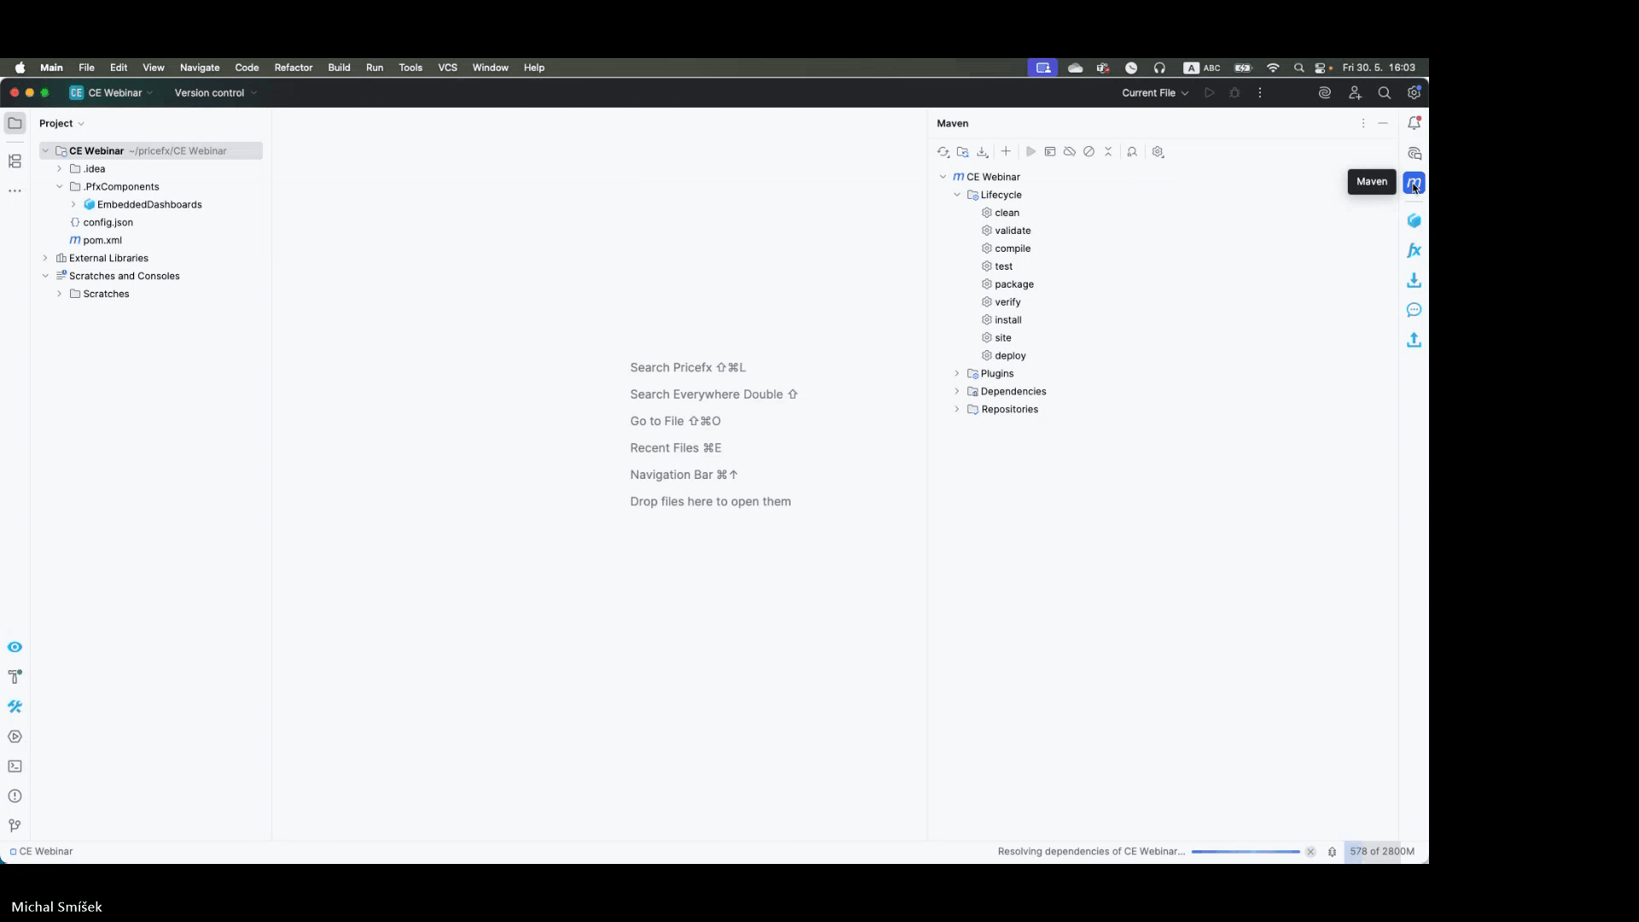Open the Notifications bell icon
The height and width of the screenshot is (922, 1639).
pyautogui.click(x=1414, y=123)
